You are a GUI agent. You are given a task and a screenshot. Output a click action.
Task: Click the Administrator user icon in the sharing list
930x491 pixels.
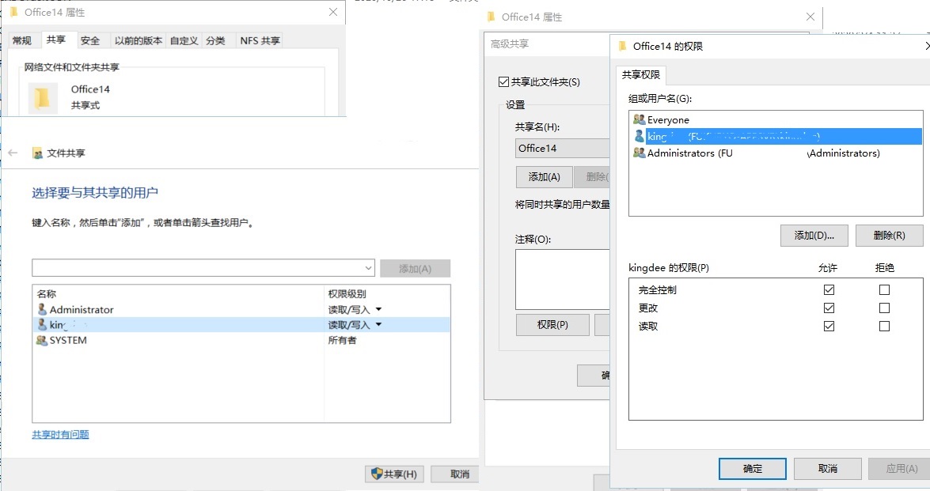42,309
